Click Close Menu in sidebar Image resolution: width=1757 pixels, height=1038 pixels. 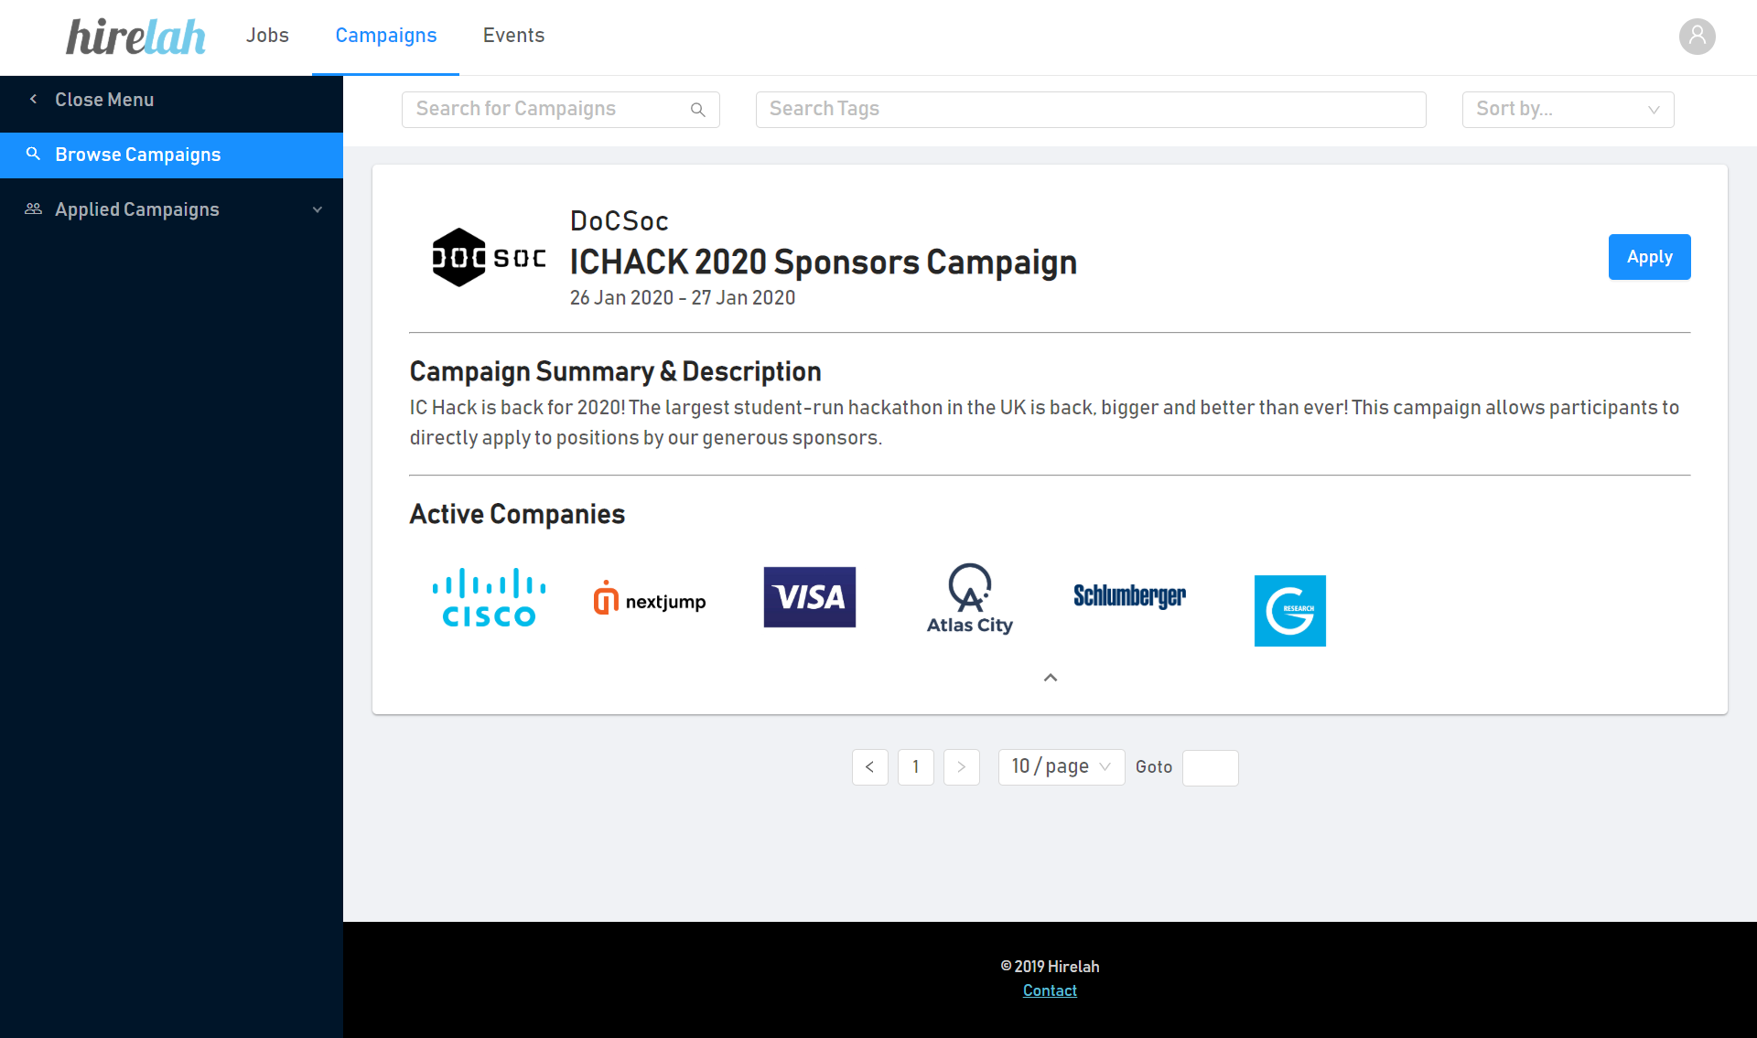[x=103, y=100]
